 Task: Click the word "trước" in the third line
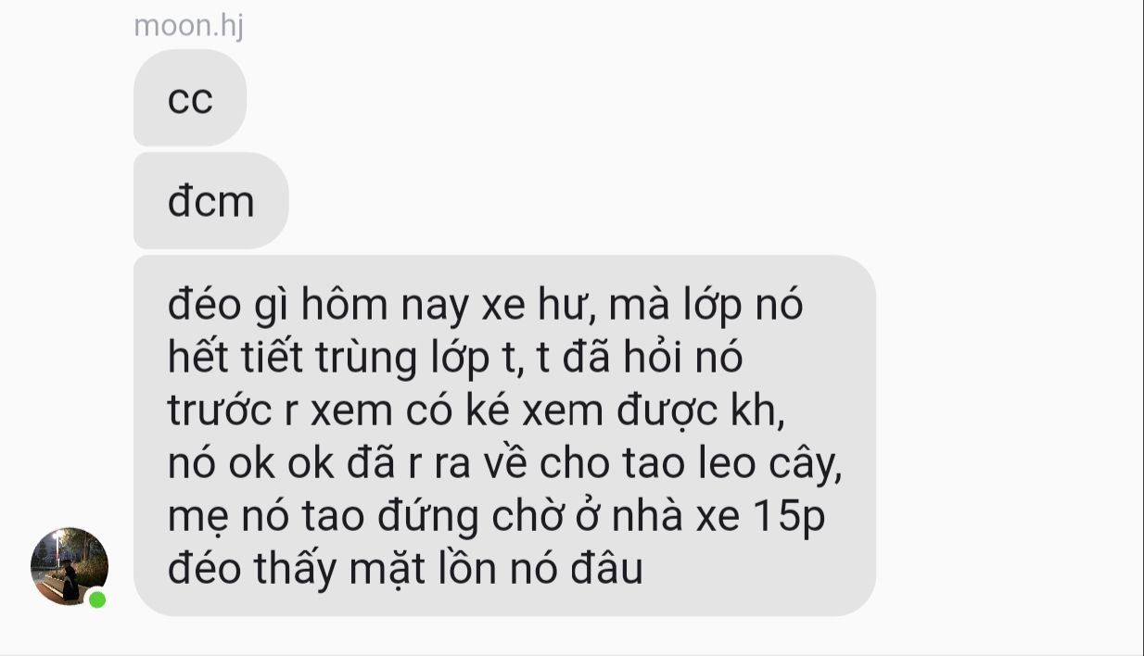[220, 410]
